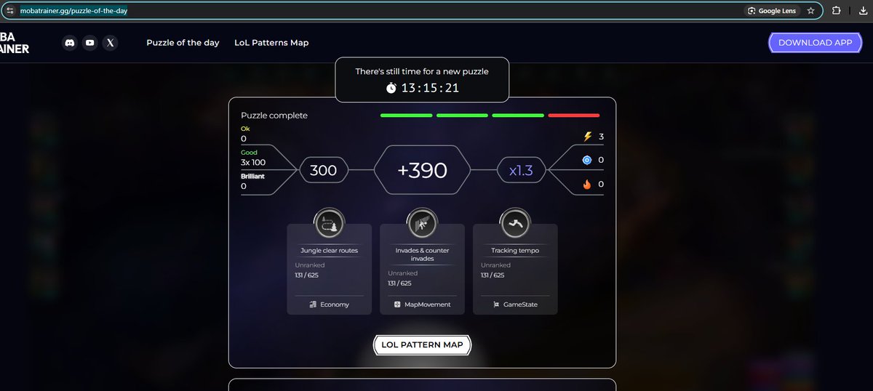Screen dimensions: 873x391
Task: Click the Google Lens button
Action: point(772,11)
